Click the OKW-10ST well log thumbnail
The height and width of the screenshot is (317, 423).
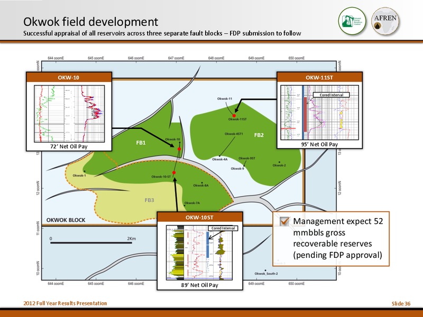pyautogui.click(x=199, y=253)
